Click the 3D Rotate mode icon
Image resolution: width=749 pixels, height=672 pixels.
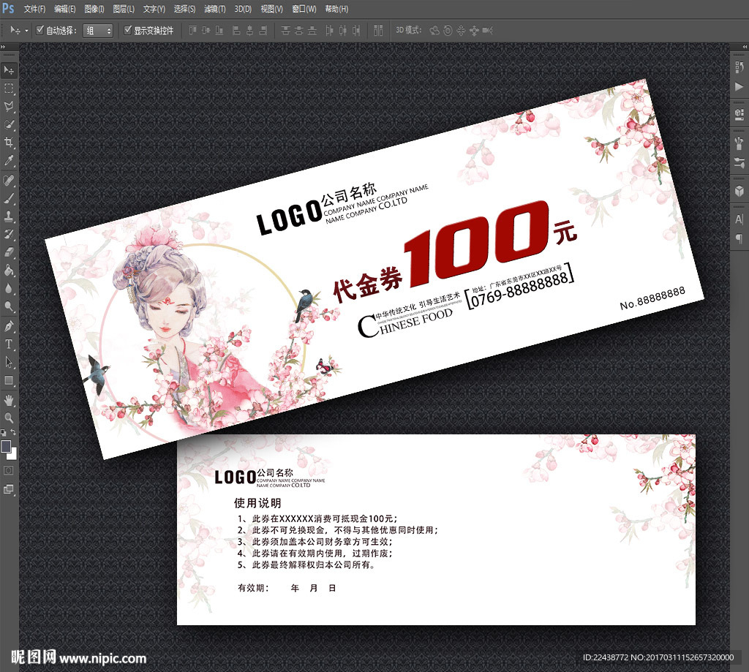(434, 31)
